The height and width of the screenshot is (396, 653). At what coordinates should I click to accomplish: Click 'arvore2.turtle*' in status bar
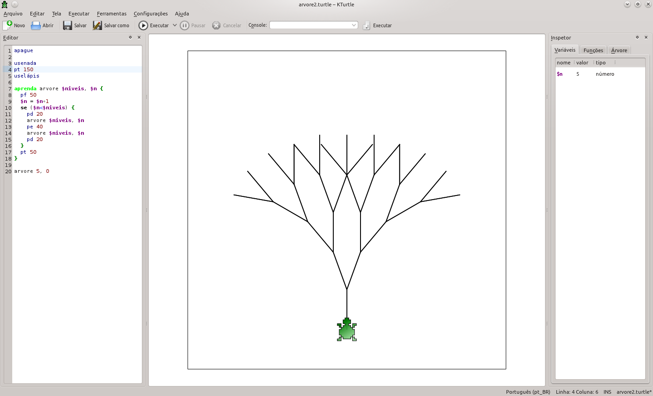coord(634,392)
